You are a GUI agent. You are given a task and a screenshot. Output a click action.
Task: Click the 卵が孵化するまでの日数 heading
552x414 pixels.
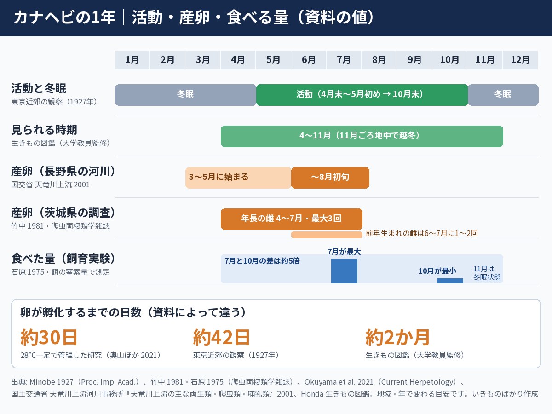pos(133,313)
